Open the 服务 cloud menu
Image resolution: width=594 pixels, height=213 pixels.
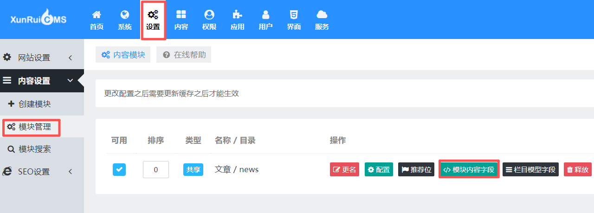pyautogui.click(x=322, y=20)
